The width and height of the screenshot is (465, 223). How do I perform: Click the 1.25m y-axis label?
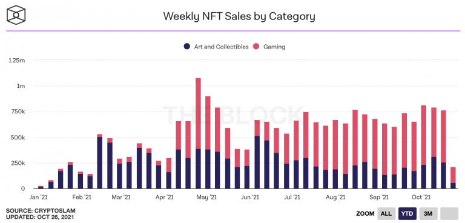(17, 61)
